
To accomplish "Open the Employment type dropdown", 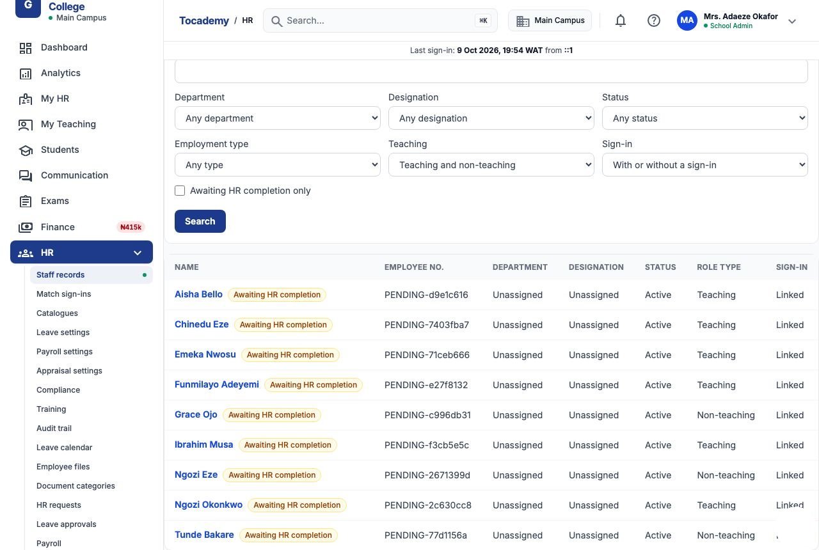I will pos(278,165).
